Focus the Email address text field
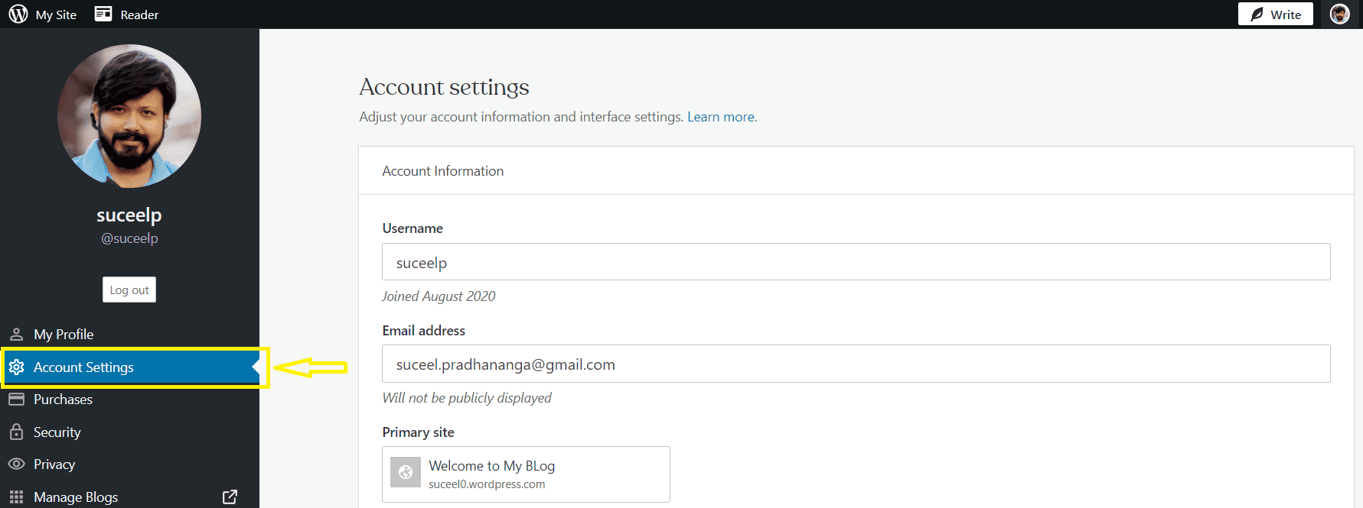Image resolution: width=1363 pixels, height=508 pixels. pos(856,364)
